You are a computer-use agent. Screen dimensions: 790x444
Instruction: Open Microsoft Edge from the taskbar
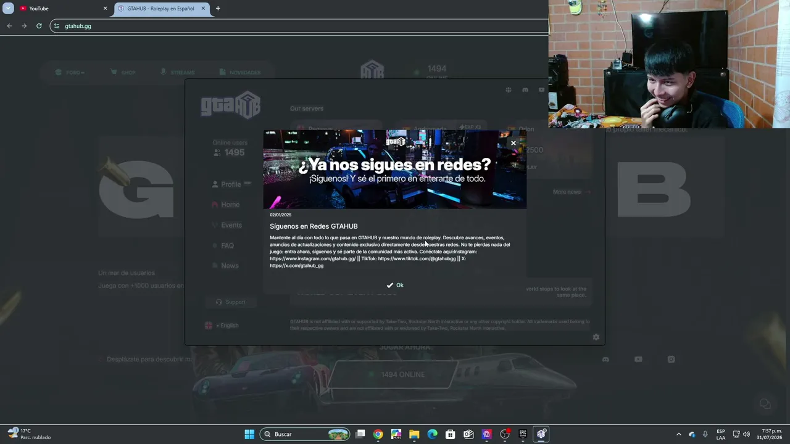433,434
